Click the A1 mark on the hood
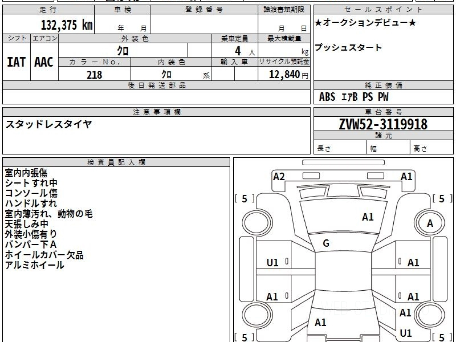Image resolution: width=456 pixels, height=342 pixels. point(367,217)
